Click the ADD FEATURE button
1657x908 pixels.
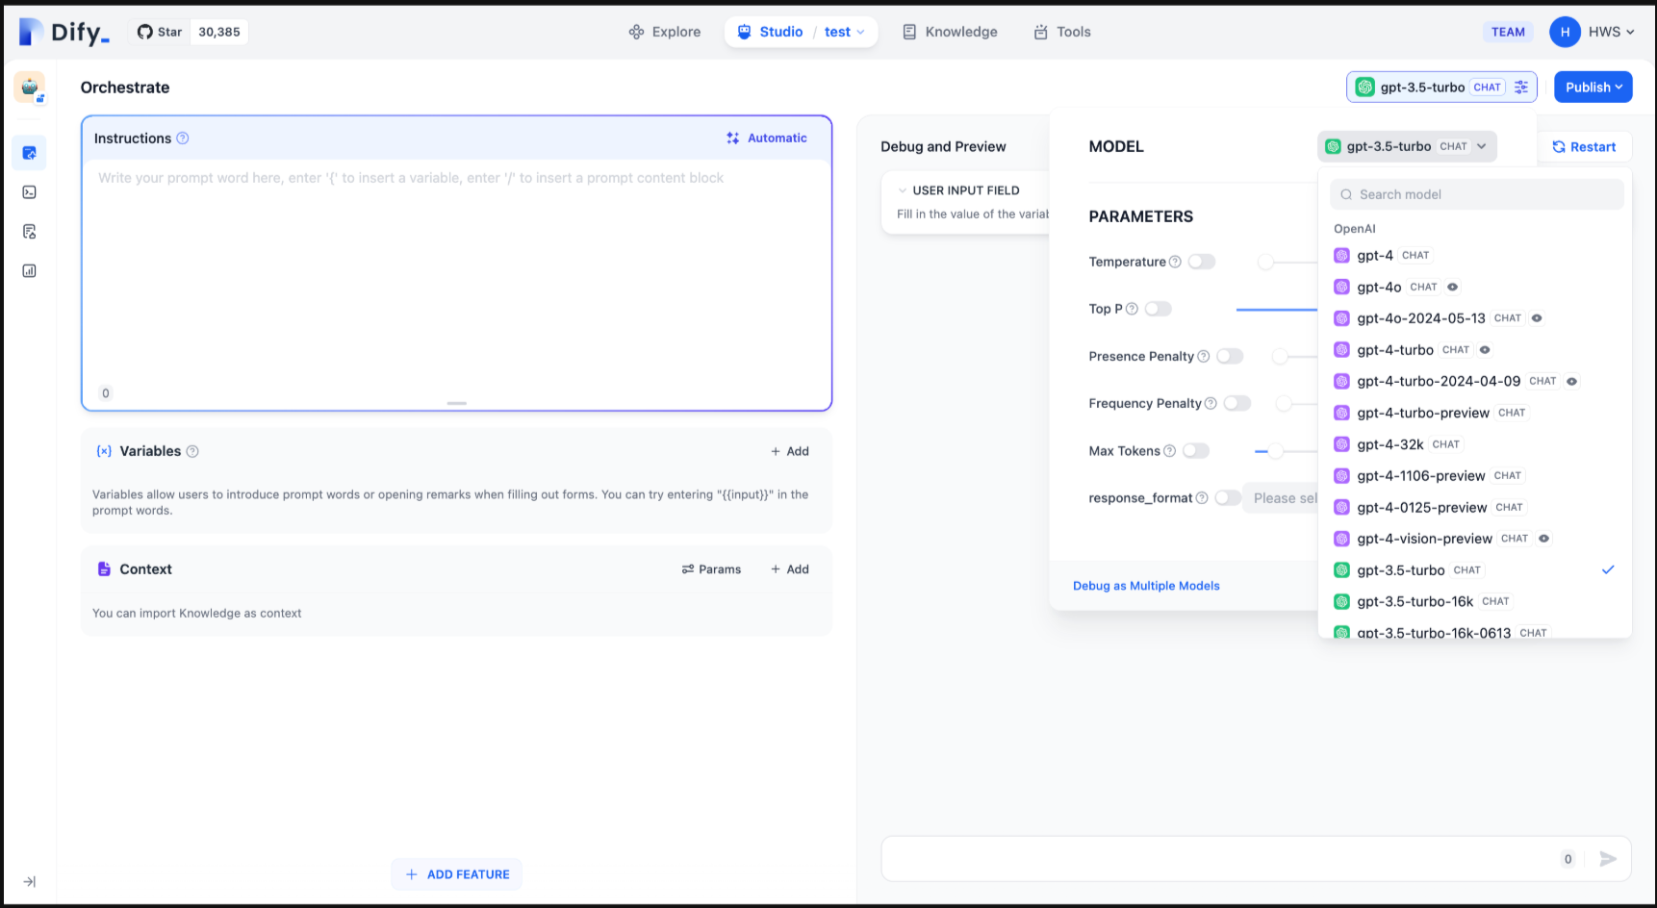(457, 874)
